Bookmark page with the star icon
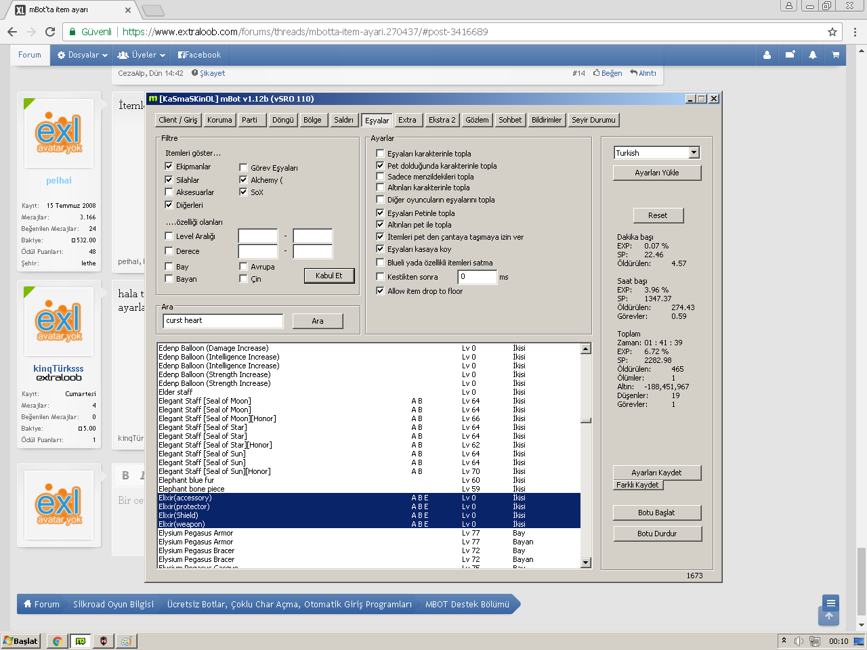This screenshot has width=867, height=650. click(832, 32)
